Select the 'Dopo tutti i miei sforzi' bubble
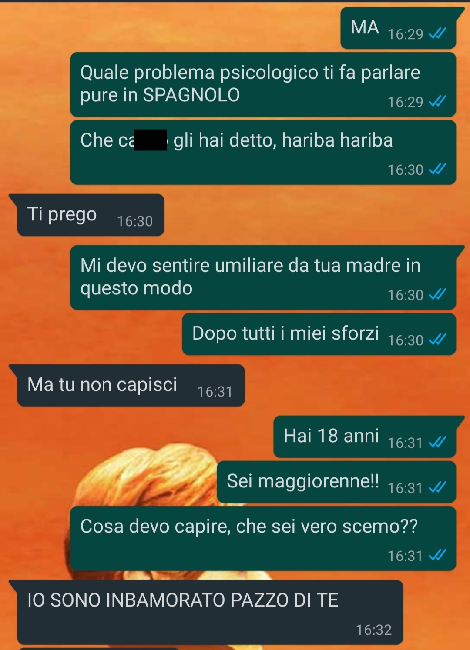470x650 pixels. [319, 334]
